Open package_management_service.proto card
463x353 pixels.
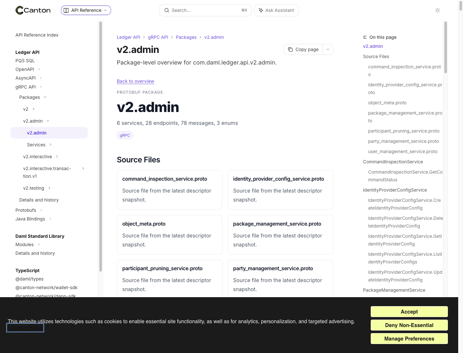tap(280, 235)
